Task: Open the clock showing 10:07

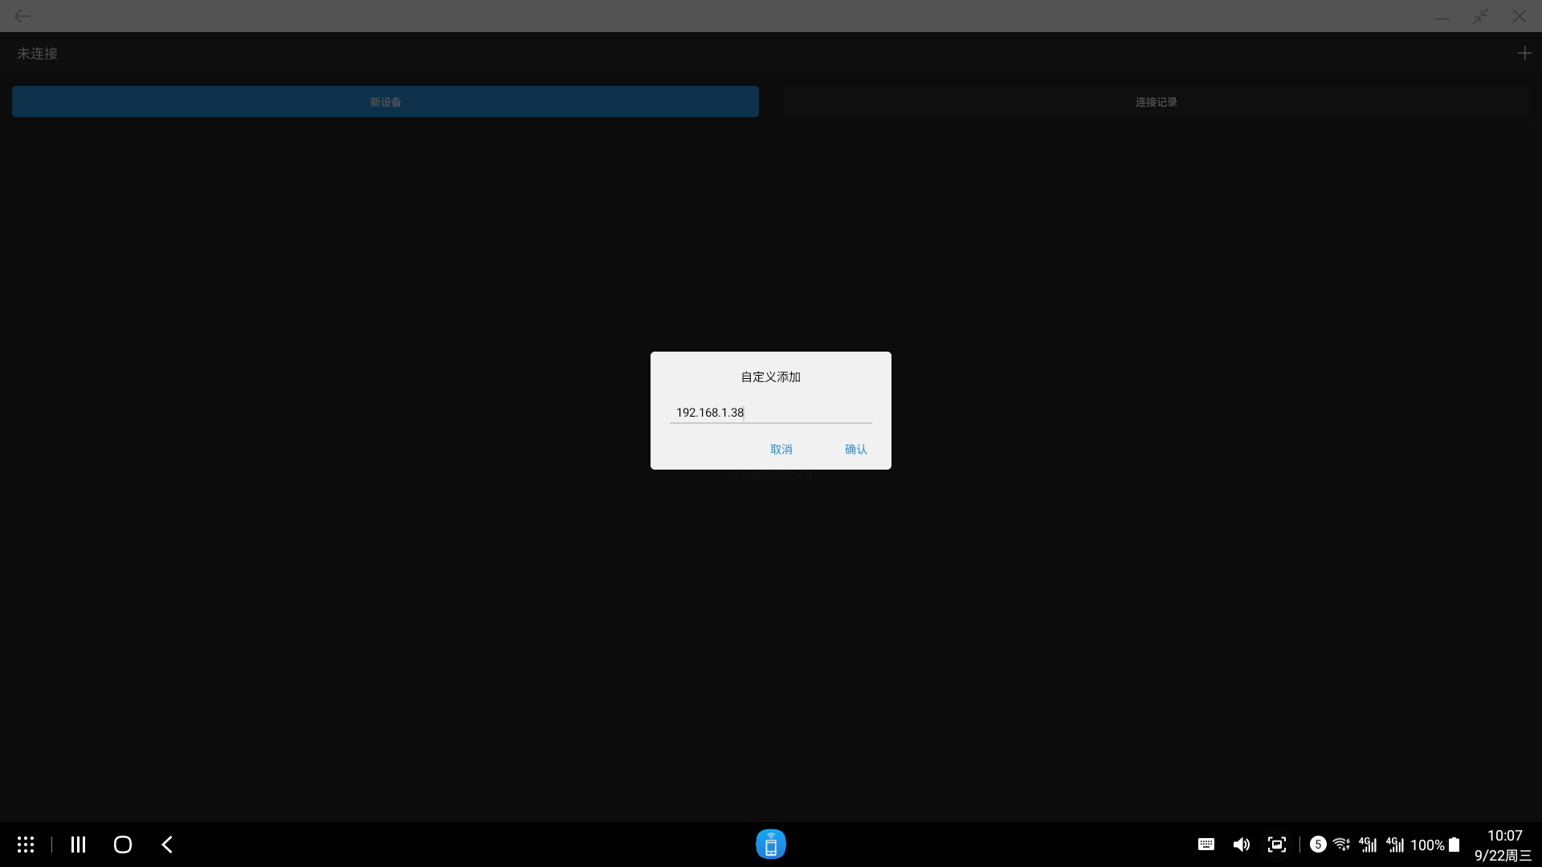Action: click(x=1505, y=836)
